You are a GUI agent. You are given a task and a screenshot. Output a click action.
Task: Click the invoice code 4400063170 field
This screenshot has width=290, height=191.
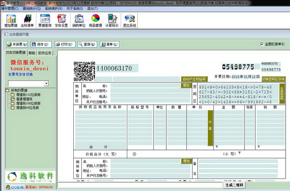pyautogui.click(x=117, y=68)
